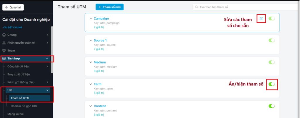300x118 pixels.
Task: Toggle the Source 1 parameter switch
Action: pos(272,40)
